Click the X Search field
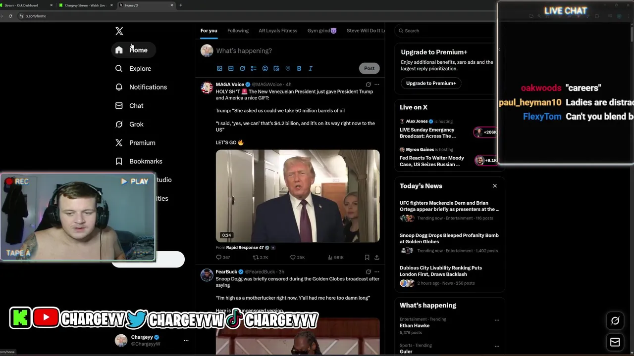The height and width of the screenshot is (356, 634). (x=446, y=31)
